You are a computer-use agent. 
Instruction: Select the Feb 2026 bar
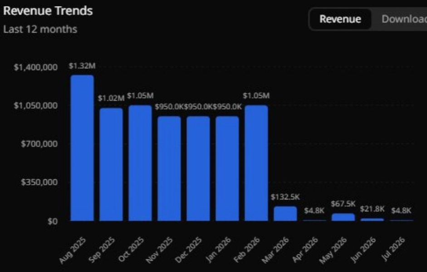pyautogui.click(x=256, y=163)
